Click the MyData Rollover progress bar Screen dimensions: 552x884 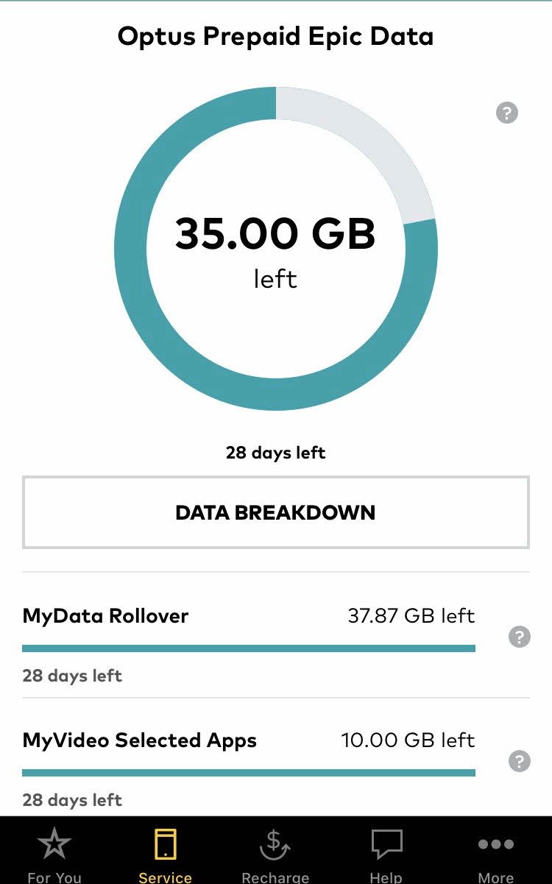coord(249,648)
